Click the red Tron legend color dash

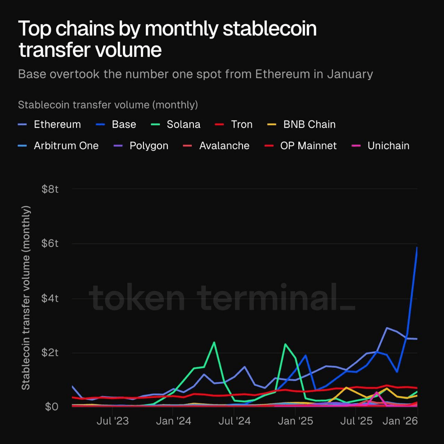[x=220, y=125]
